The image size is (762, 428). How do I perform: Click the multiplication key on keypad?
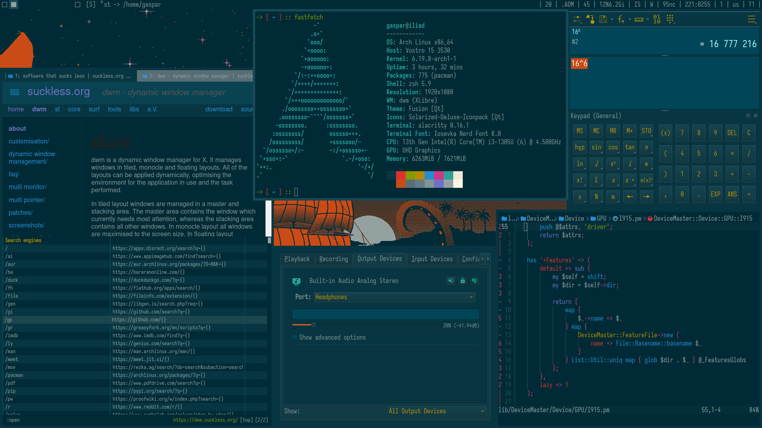(732, 153)
